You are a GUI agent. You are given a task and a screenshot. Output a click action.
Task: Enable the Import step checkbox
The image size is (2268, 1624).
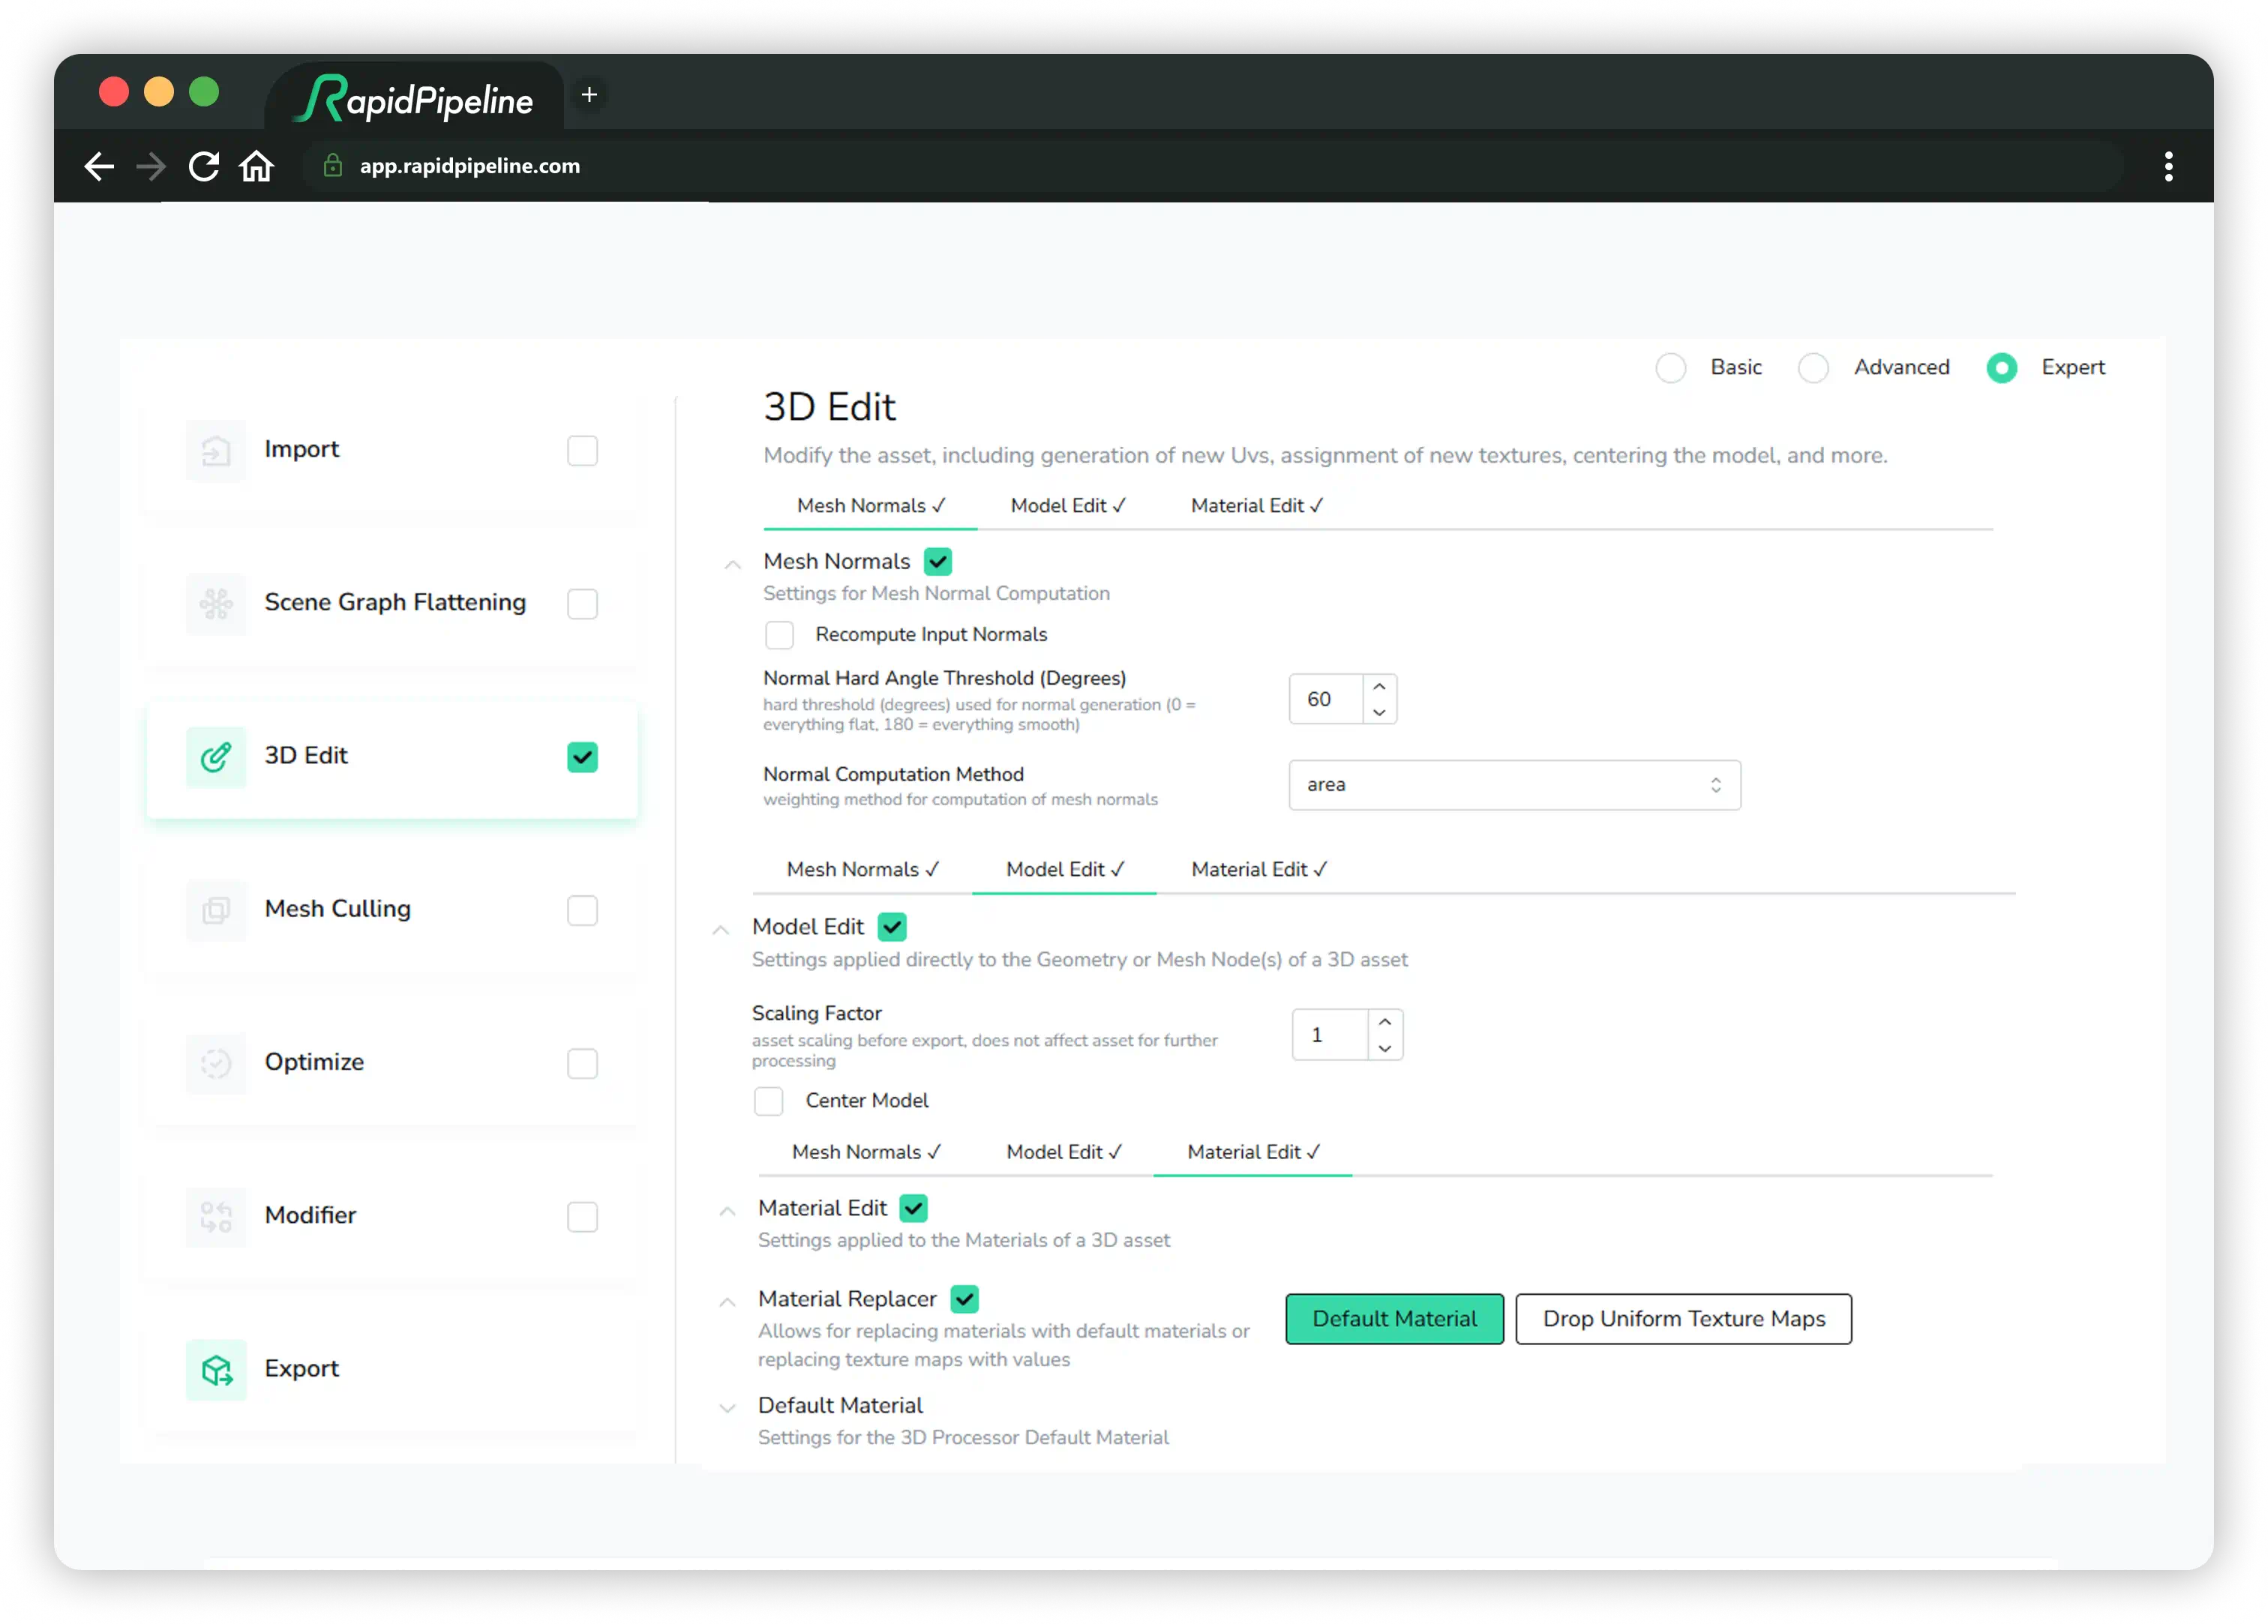coord(582,451)
